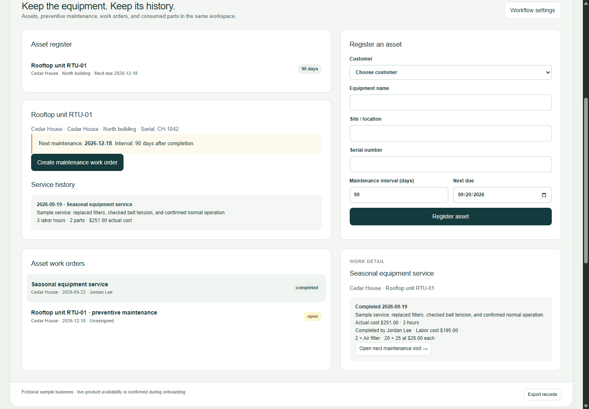Open the completed Seasonal equipment service work order
Image resolution: width=589 pixels, height=409 pixels.
coord(176,288)
